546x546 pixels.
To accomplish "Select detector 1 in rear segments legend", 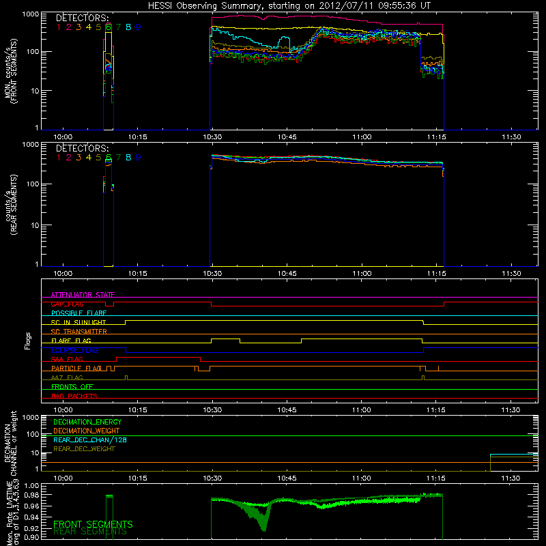I will pyautogui.click(x=59, y=158).
